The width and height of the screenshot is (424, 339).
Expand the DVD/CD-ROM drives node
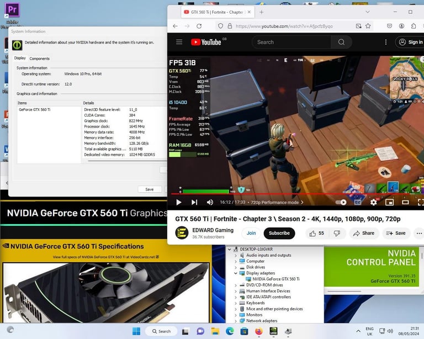click(236, 285)
